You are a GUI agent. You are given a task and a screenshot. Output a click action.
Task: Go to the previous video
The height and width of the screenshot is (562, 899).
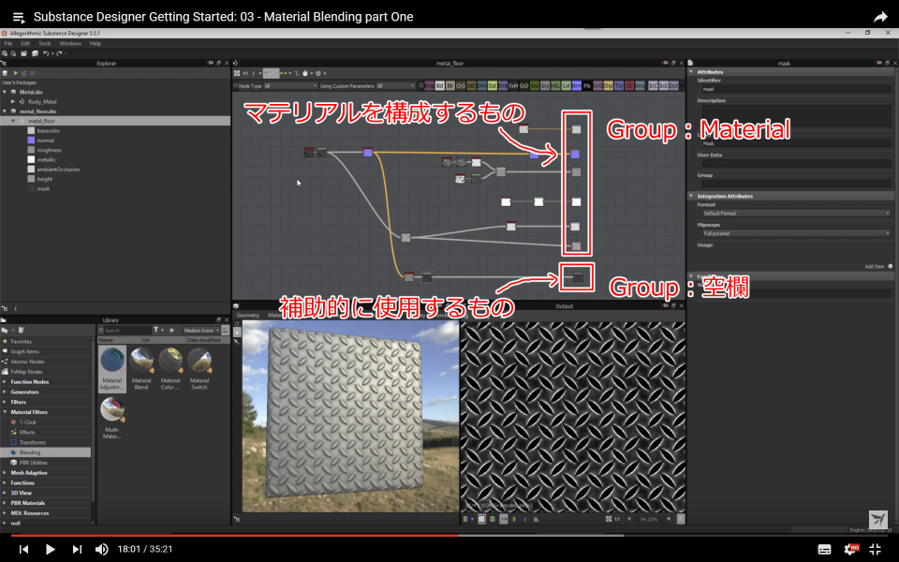[x=23, y=550]
